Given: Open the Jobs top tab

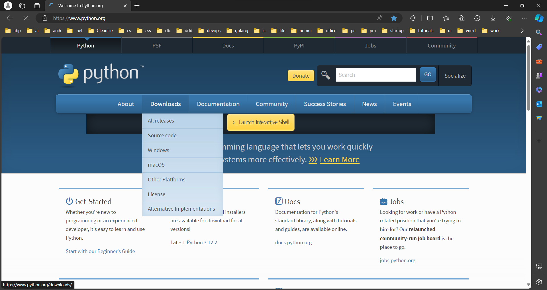Looking at the screenshot, I should 370,45.
